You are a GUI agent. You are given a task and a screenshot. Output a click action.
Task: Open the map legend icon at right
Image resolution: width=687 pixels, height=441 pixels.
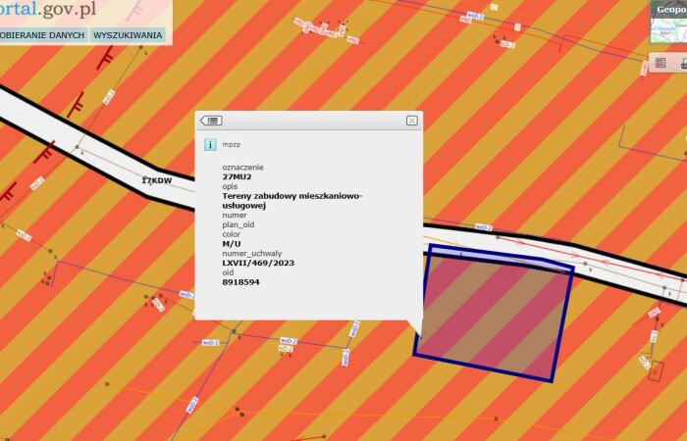point(661,63)
